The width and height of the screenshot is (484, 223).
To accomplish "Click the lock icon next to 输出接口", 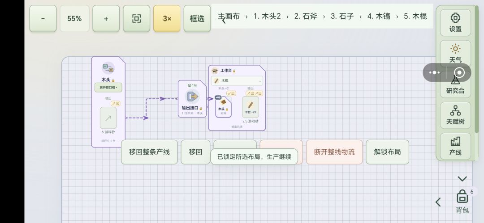I will click(201, 109).
